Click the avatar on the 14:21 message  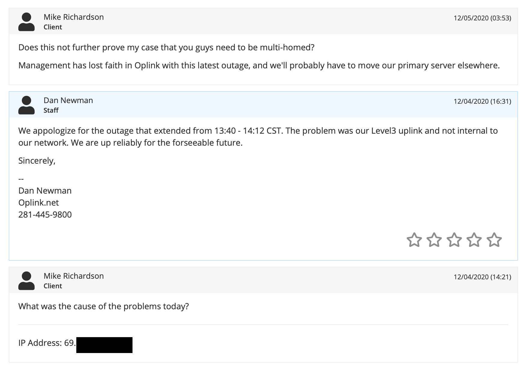tap(26, 280)
